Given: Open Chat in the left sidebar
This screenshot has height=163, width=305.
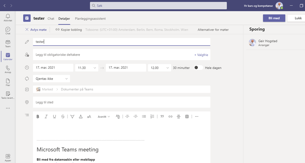Looking at the screenshot, I should coord(8,31).
